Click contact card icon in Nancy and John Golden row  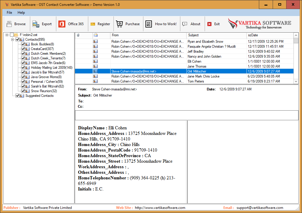95,56
